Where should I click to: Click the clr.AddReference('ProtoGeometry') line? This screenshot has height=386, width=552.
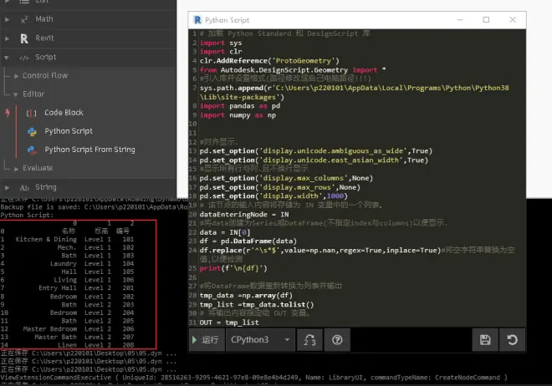(269, 61)
